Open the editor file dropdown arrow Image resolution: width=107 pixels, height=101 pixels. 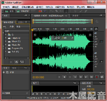coord(66,16)
